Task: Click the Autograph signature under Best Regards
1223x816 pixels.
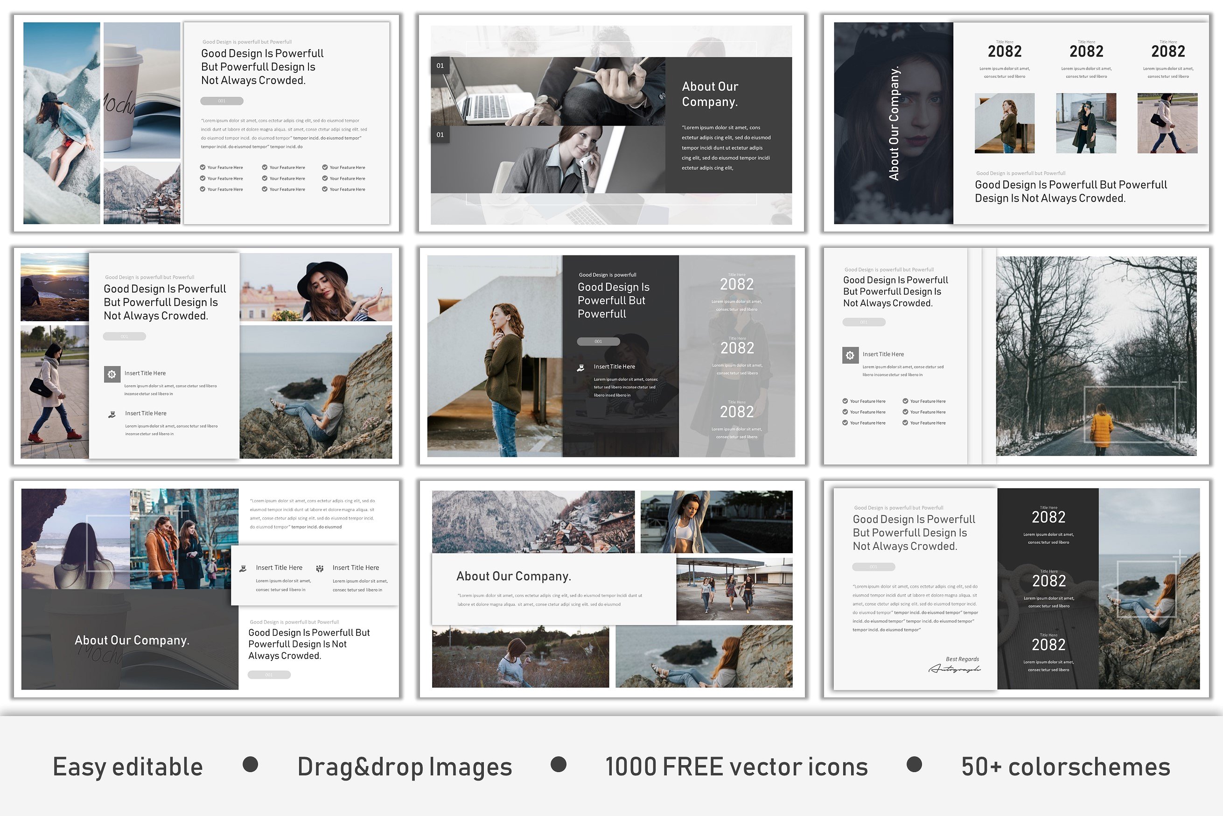Action: pyautogui.click(x=954, y=669)
